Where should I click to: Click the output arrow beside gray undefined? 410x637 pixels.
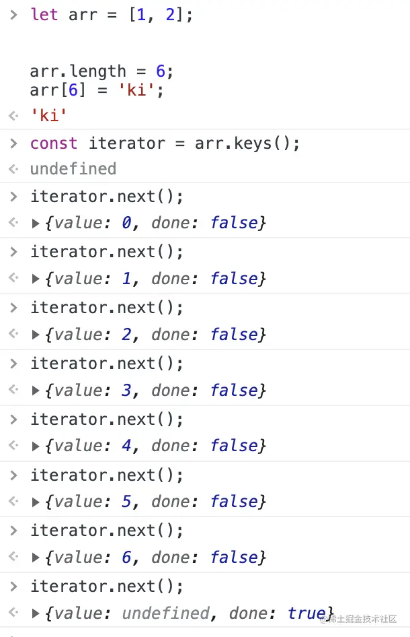(13, 169)
